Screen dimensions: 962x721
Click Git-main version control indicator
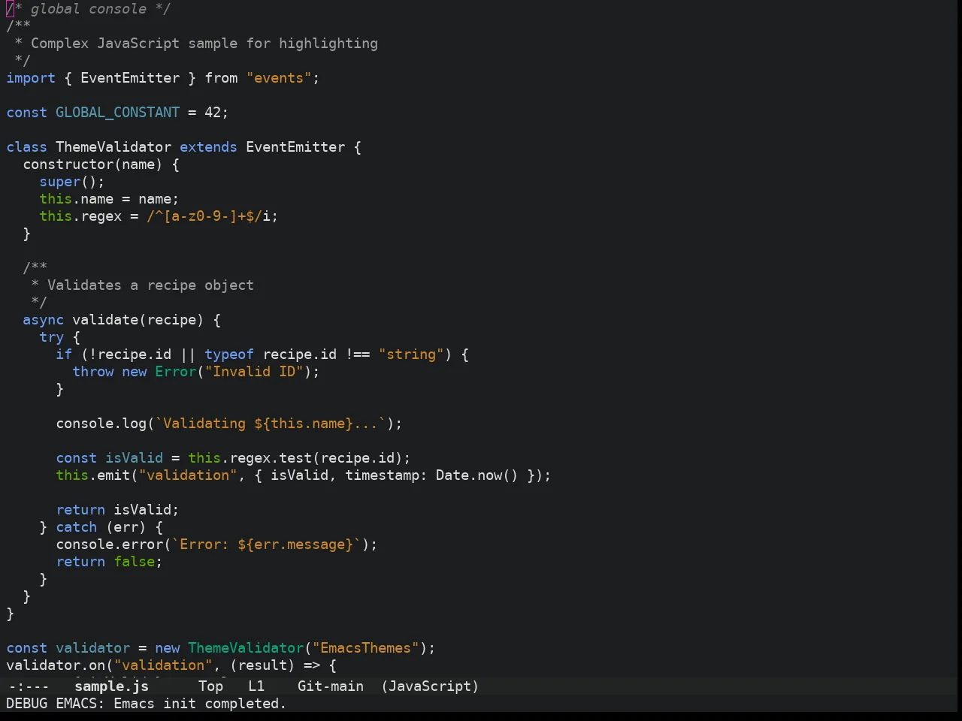(x=331, y=686)
